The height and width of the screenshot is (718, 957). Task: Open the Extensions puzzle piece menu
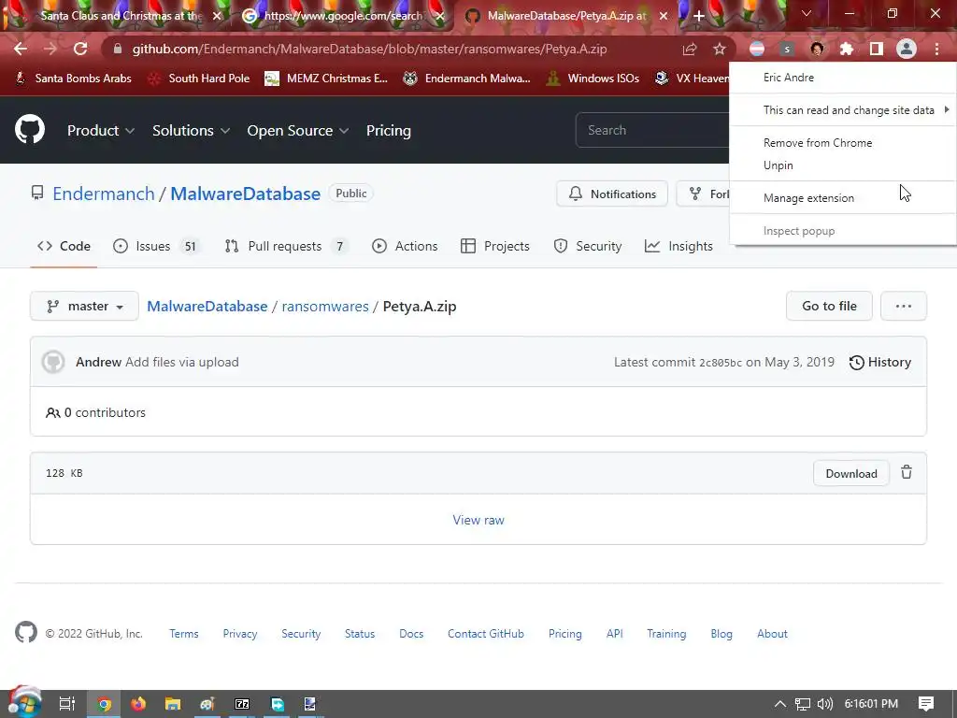[847, 49]
